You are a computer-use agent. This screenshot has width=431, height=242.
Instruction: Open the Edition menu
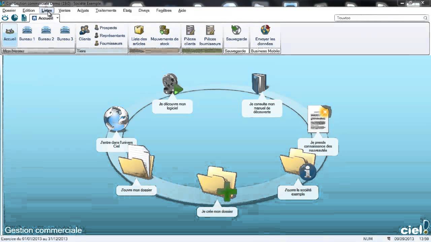pos(29,10)
